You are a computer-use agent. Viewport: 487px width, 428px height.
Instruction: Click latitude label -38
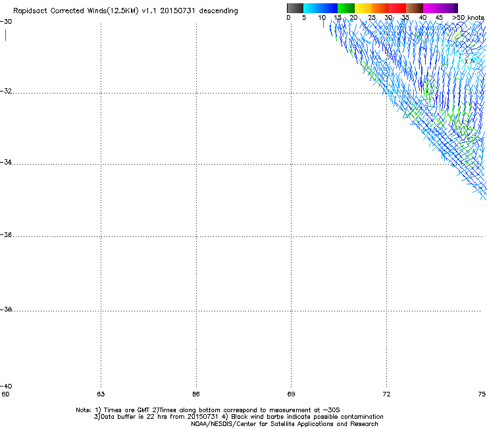click(6, 309)
